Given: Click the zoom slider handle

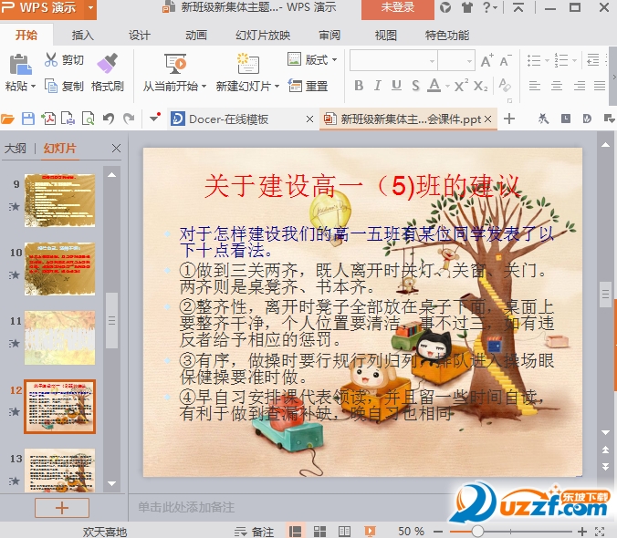Looking at the screenshot, I should tap(477, 532).
